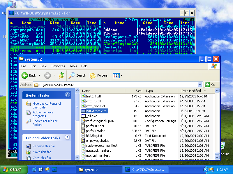Click the Go button
Image resolution: width=233 pixels, height=174 pixels.
coord(210,85)
